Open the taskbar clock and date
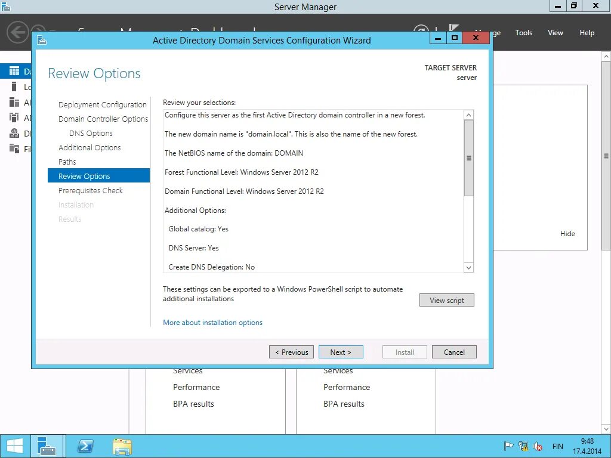Viewport: 611px width, 458px height. coord(587,446)
